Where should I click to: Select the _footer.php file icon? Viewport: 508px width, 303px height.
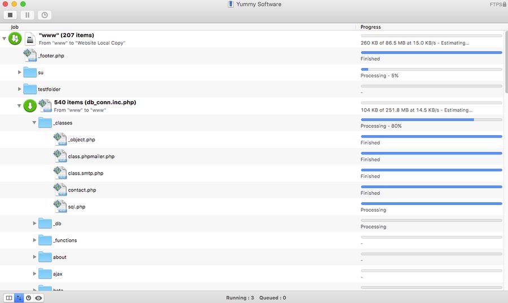pos(30,55)
